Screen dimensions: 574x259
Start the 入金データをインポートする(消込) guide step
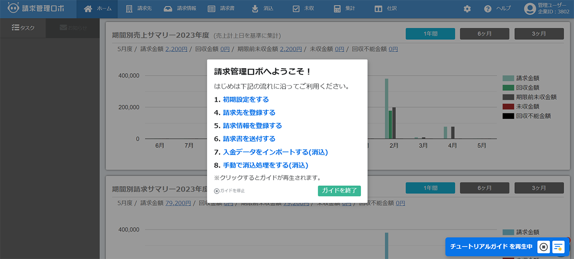tap(275, 152)
